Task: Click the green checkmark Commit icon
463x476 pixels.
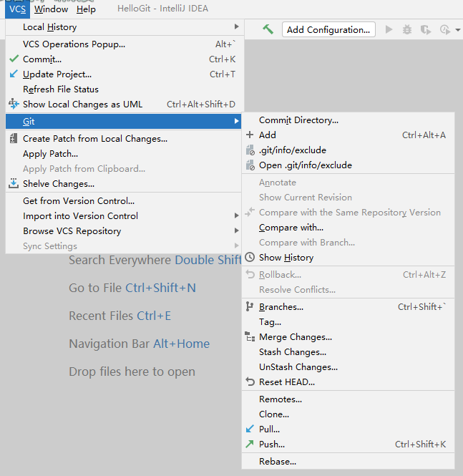Action: coord(14,59)
